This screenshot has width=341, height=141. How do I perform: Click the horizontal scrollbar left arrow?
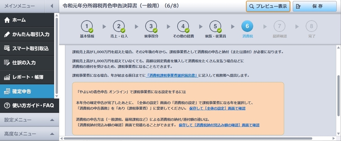[x=61, y=138]
